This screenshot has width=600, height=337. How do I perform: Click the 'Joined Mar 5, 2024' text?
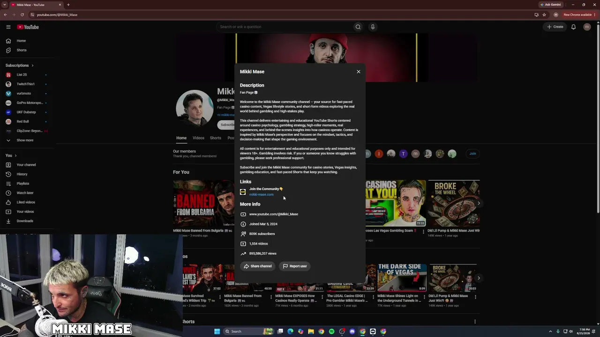coord(263,224)
